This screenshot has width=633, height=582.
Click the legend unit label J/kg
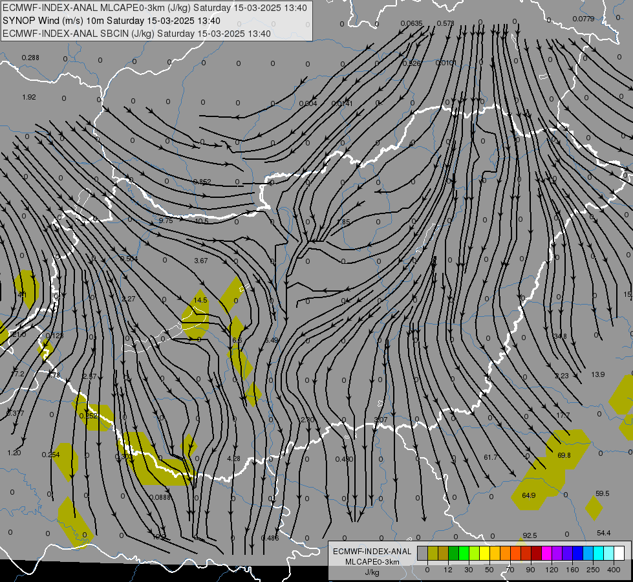[372, 572]
